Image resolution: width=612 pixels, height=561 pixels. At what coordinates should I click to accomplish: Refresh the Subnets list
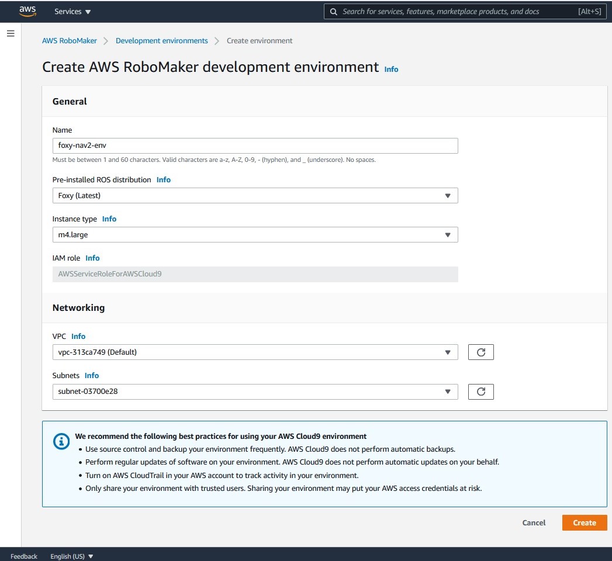tap(481, 392)
